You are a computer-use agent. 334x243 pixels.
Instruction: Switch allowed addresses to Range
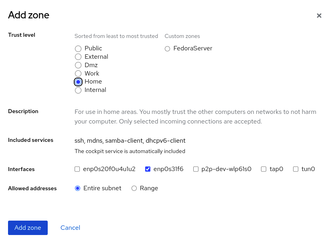point(134,188)
